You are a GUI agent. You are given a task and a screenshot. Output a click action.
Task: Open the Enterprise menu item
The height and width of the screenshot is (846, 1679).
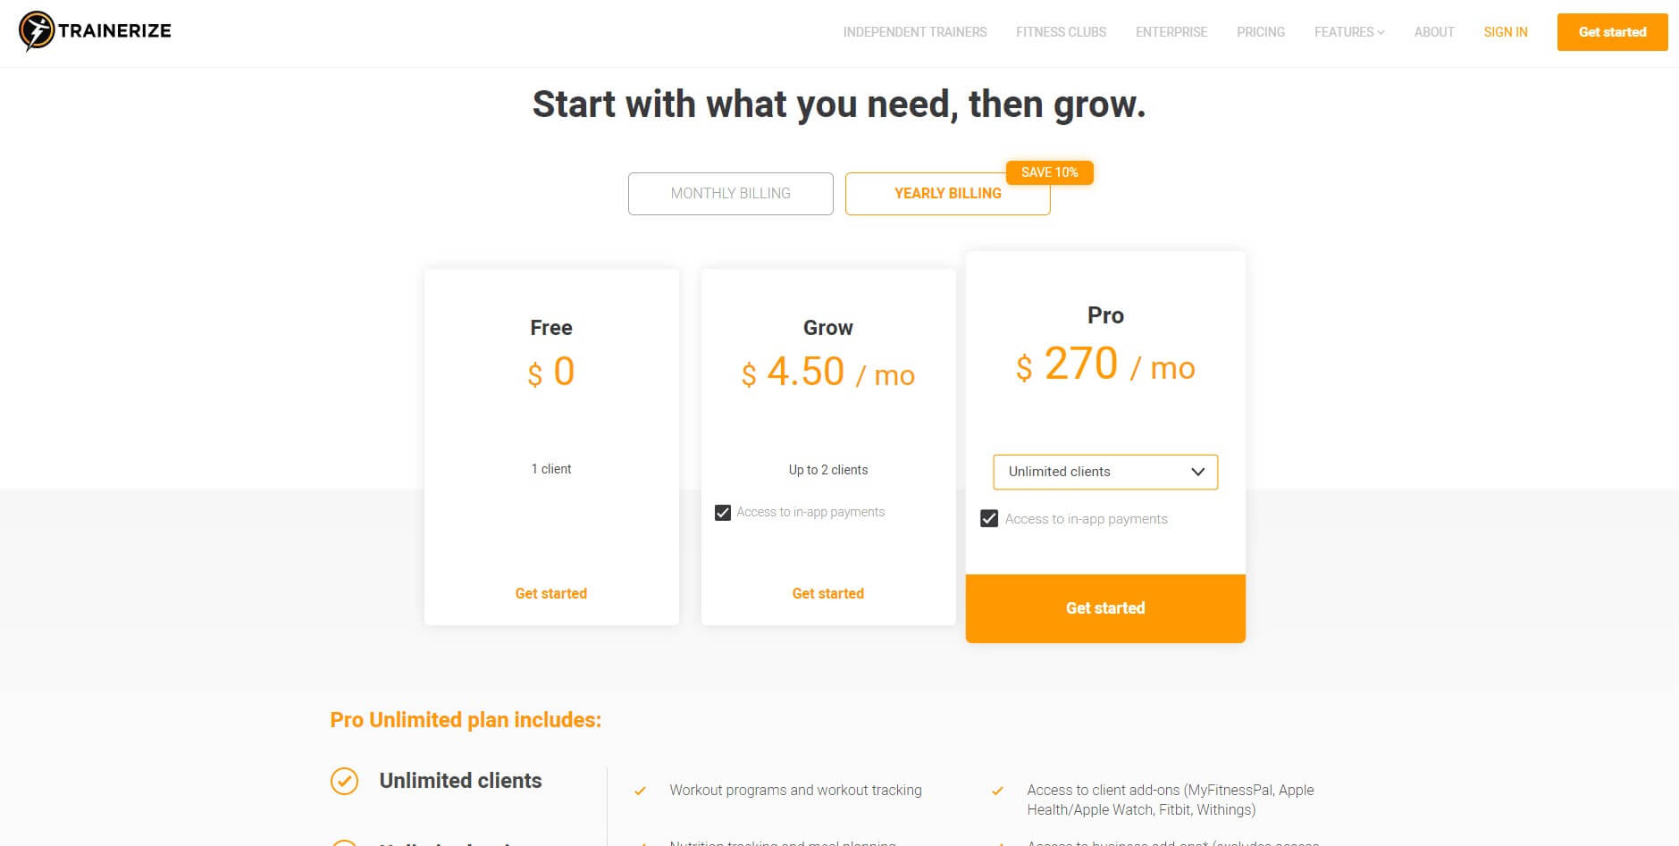(1171, 32)
